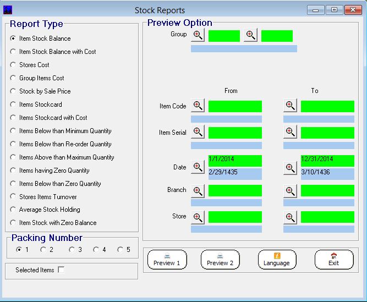This screenshot has height=302, width=367.
Task: Open the Date From picker magnifier icon
Action: click(198, 167)
